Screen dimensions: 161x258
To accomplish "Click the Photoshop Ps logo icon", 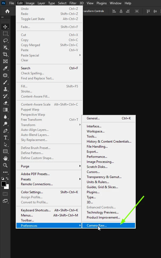I will pyautogui.click(x=3, y=3).
